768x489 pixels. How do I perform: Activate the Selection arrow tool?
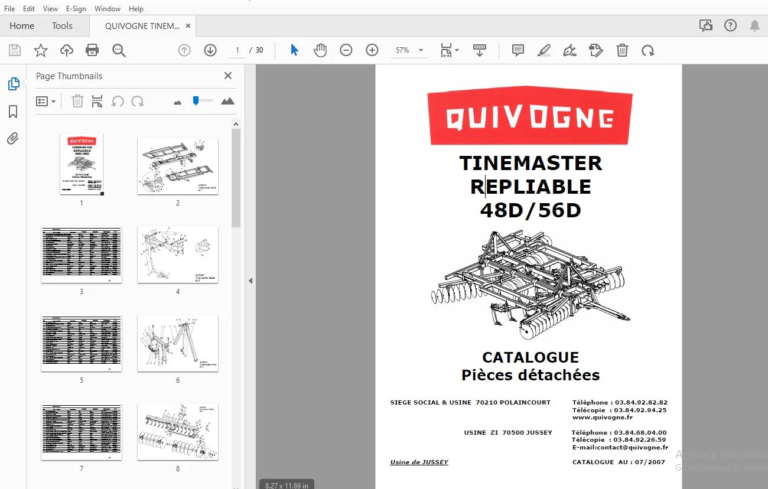click(294, 51)
